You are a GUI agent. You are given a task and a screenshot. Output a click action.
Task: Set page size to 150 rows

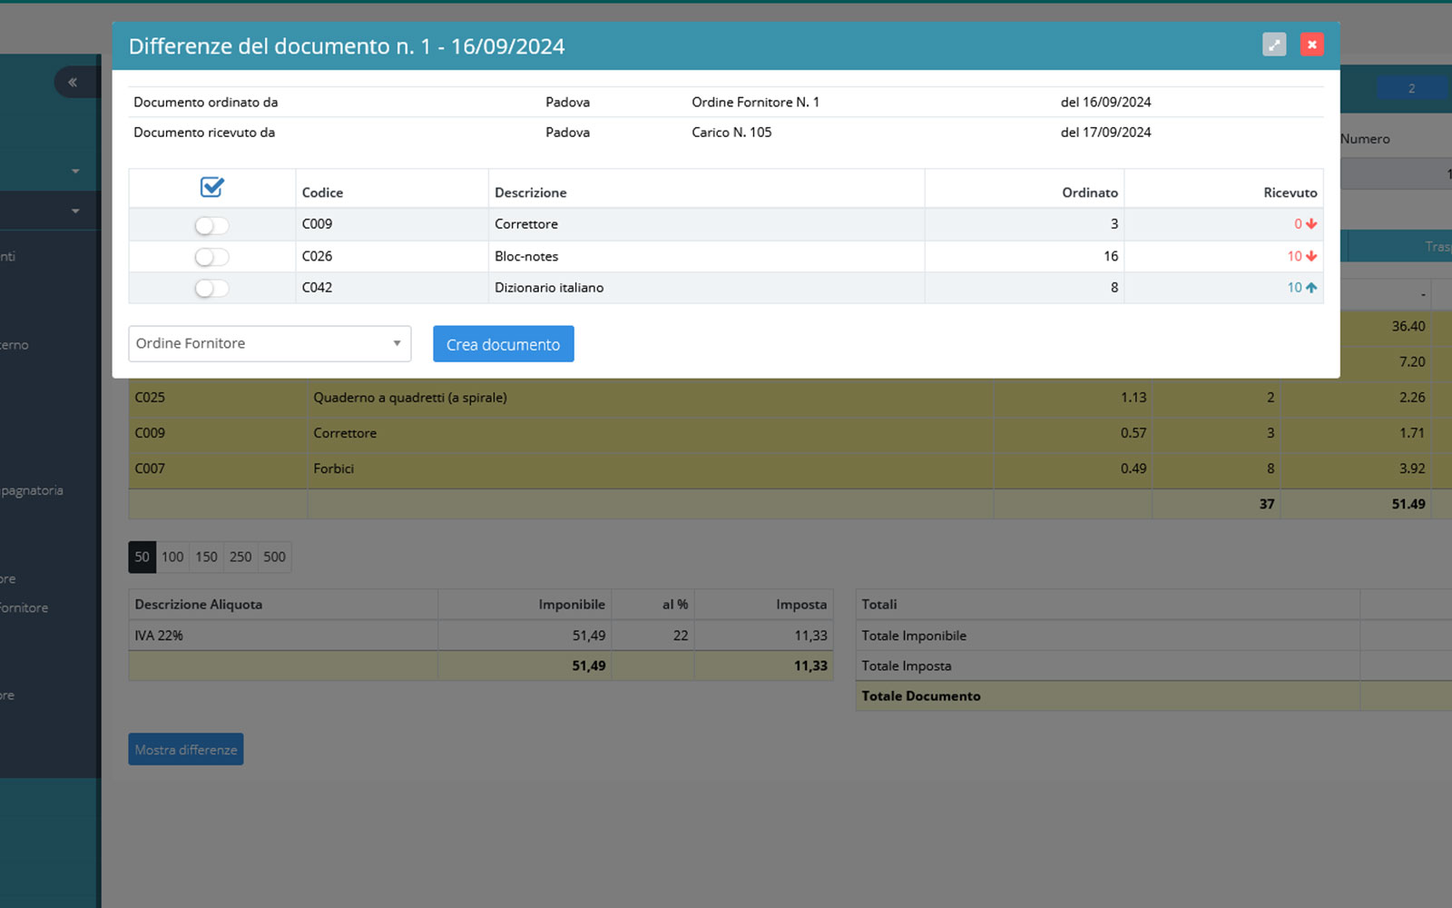207,557
